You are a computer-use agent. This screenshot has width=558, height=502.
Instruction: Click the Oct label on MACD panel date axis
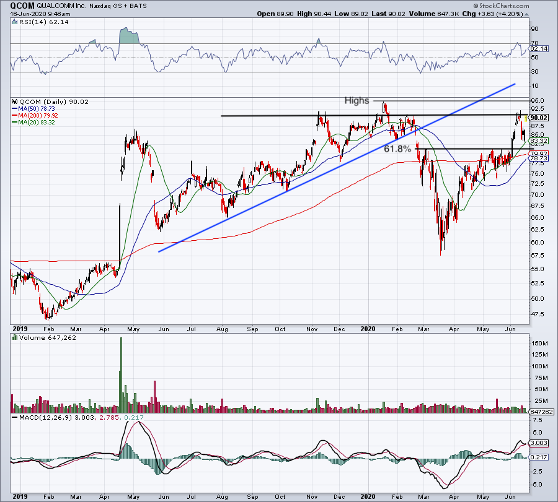(x=280, y=496)
